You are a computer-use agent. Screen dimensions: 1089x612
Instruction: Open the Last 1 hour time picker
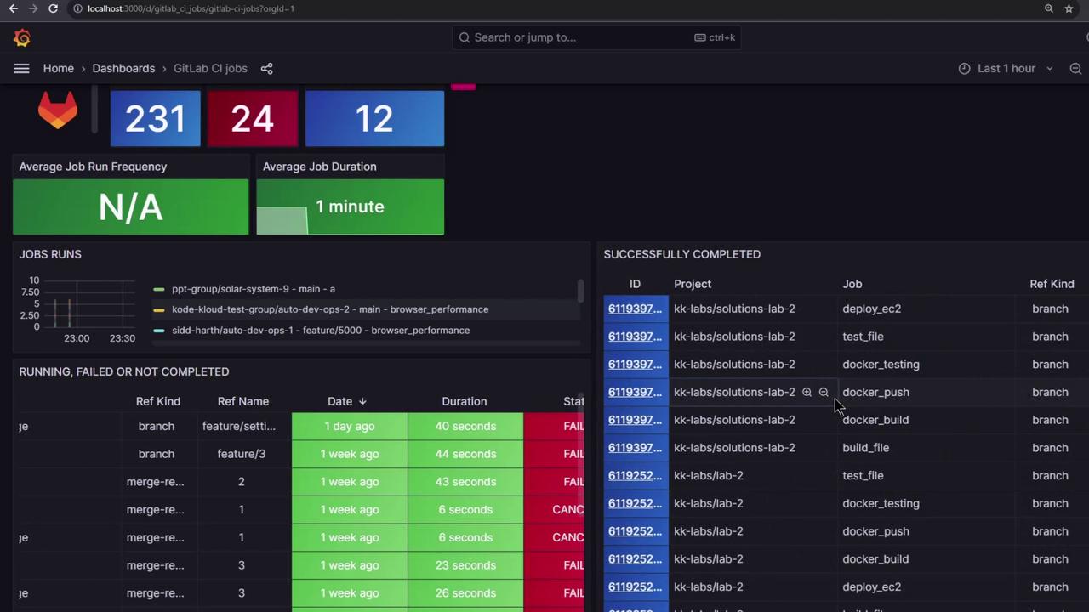pos(1006,69)
